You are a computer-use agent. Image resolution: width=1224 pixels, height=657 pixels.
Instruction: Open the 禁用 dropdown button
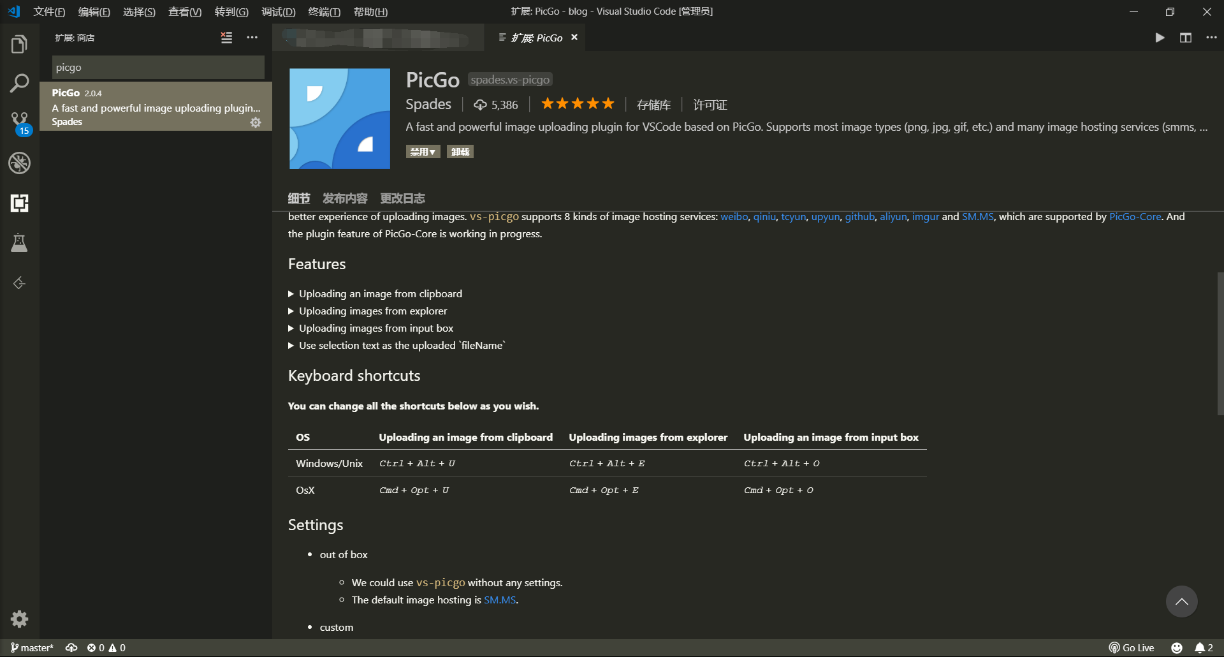(423, 152)
